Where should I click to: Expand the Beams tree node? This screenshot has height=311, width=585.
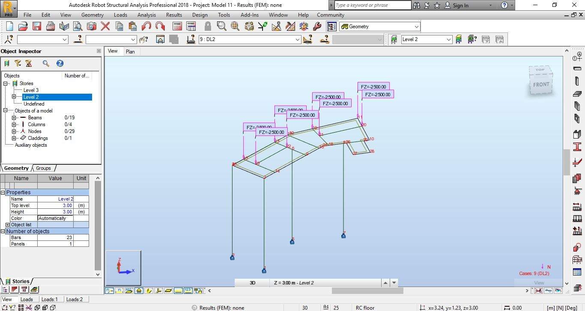[x=14, y=118]
